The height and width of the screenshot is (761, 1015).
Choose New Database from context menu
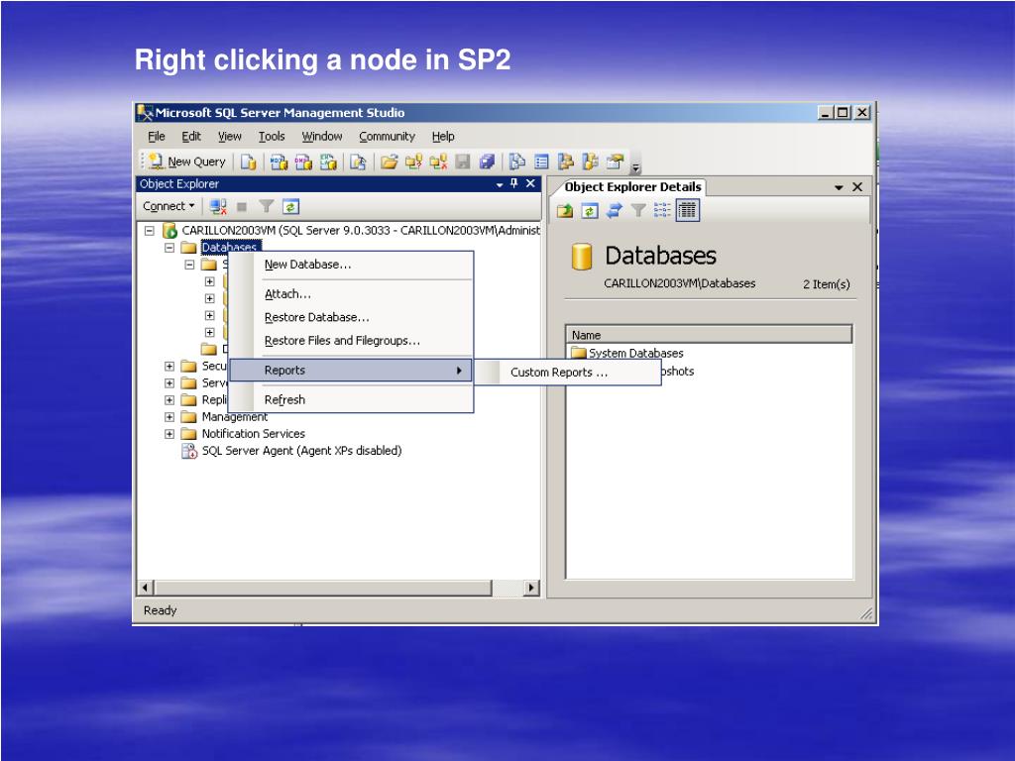click(352, 265)
